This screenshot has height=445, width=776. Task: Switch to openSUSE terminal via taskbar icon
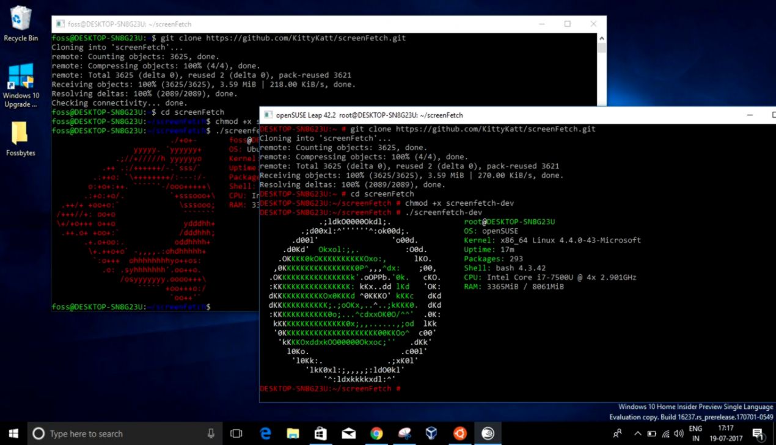coord(488,433)
